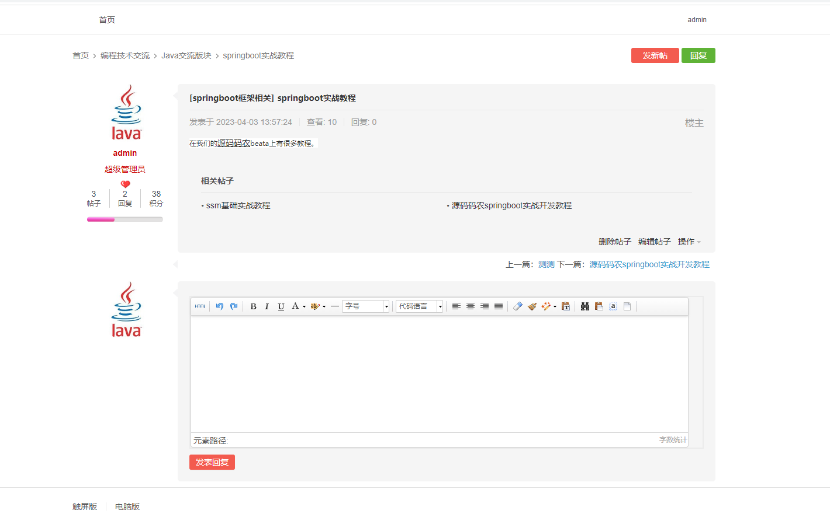The width and height of the screenshot is (830, 524).
Task: Insert a horizontal rule line
Action: [x=335, y=306]
